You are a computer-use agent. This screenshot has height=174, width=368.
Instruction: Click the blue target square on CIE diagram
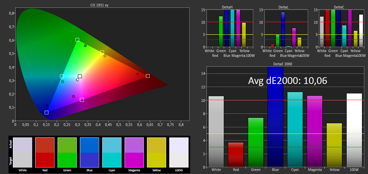46,112
